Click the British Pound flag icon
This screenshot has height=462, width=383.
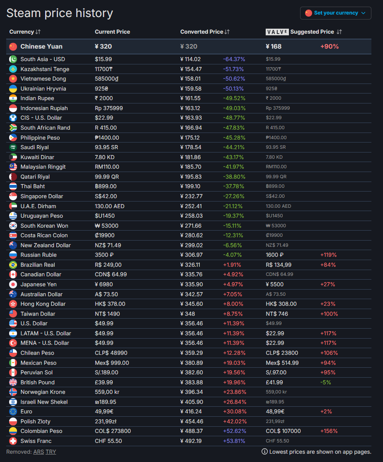click(x=13, y=382)
